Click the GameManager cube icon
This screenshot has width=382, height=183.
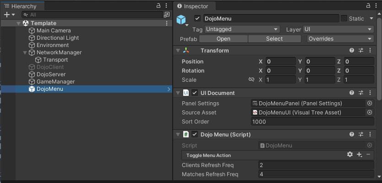32,82
